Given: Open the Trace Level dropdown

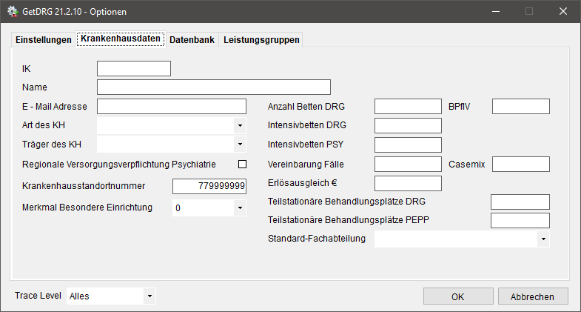Looking at the screenshot, I should click(x=150, y=296).
